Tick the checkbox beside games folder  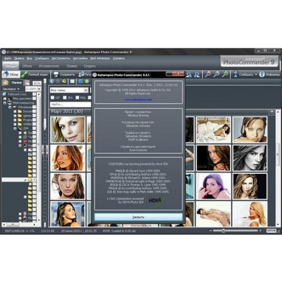coord(34,116)
